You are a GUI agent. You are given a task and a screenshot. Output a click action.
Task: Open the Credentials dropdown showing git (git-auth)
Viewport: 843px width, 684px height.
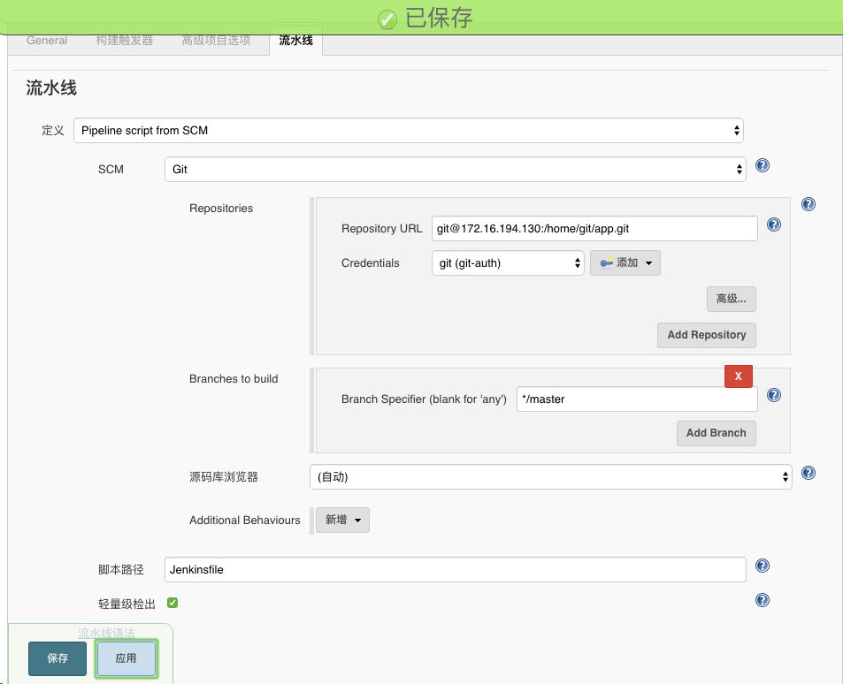coord(507,262)
